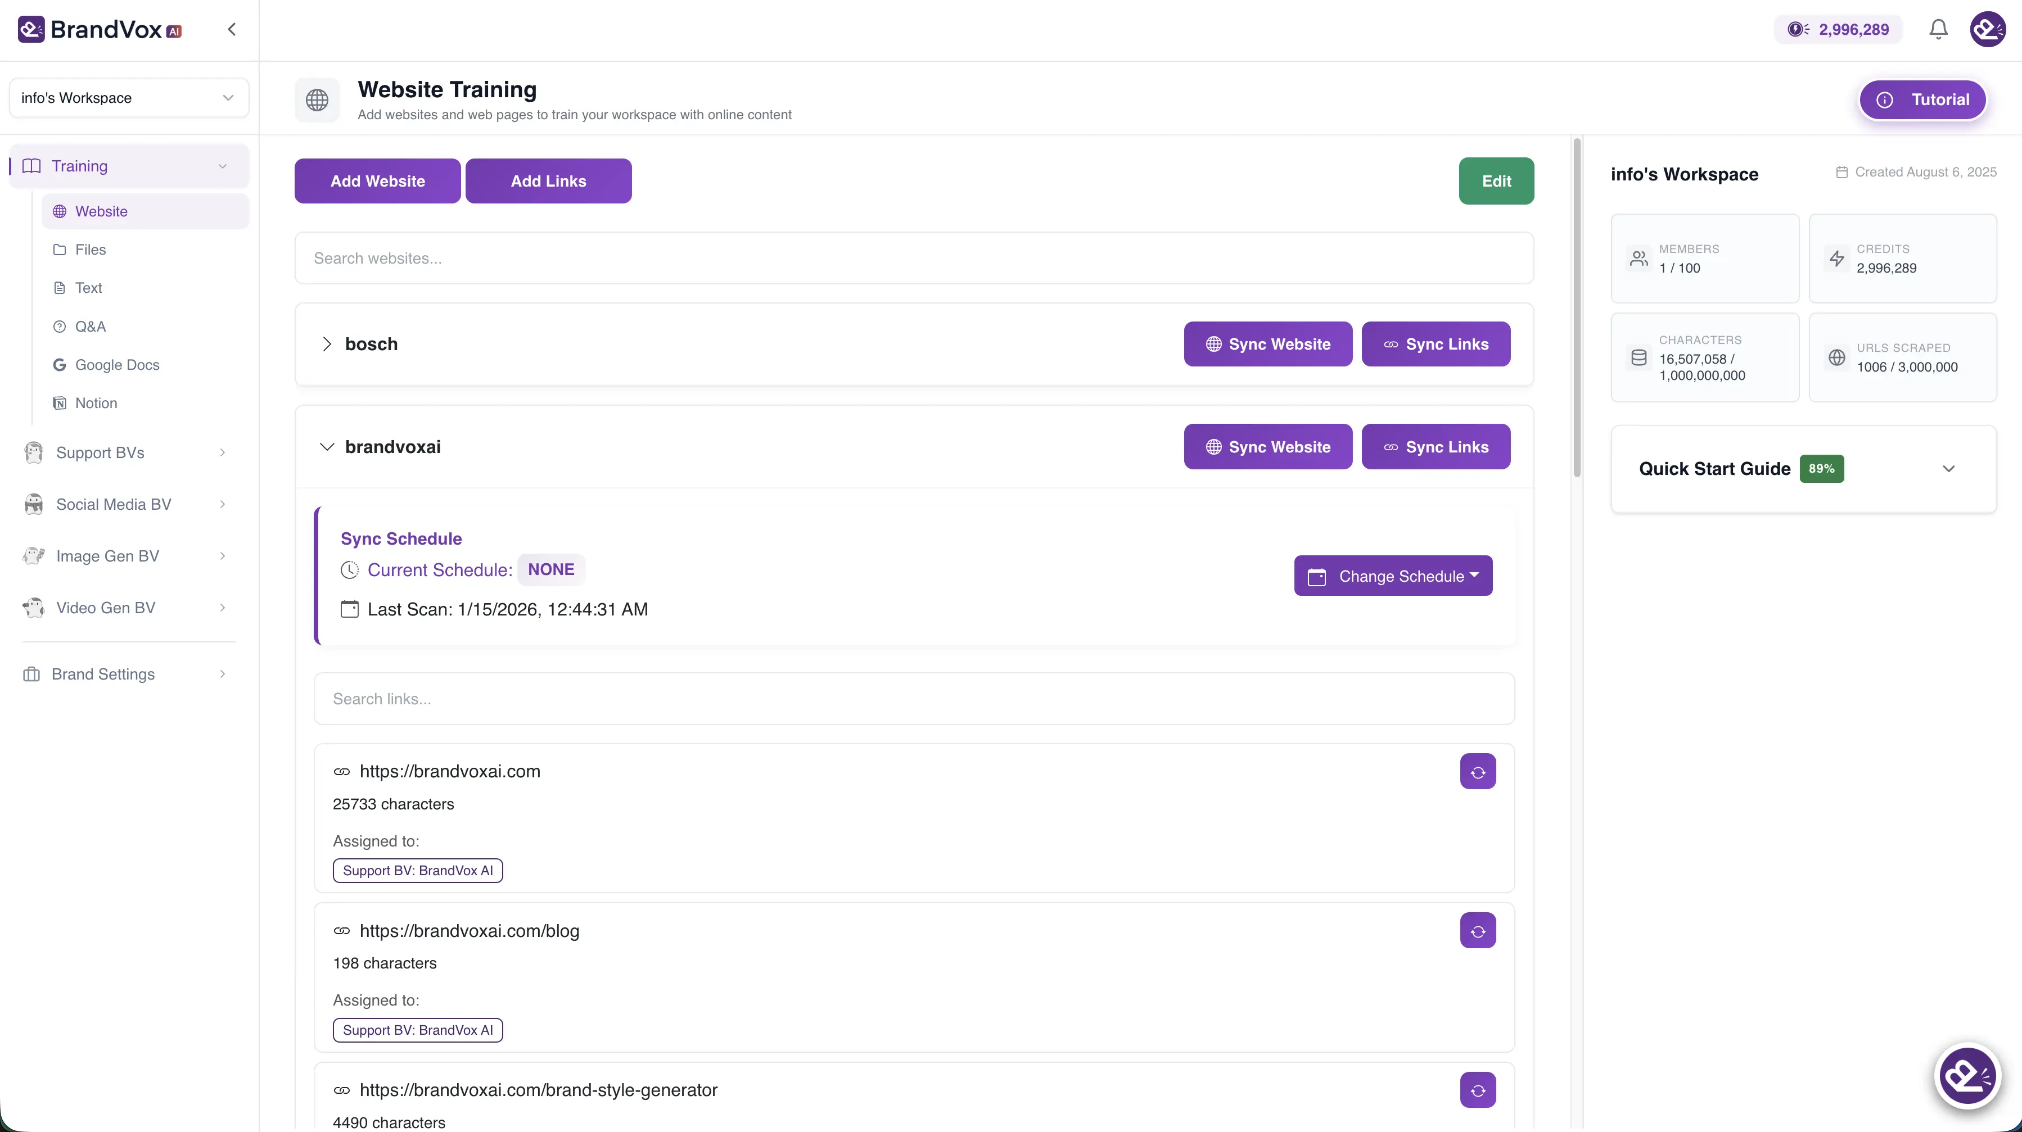2022x1132 pixels.
Task: Sync Website for bosch
Action: (1267, 345)
